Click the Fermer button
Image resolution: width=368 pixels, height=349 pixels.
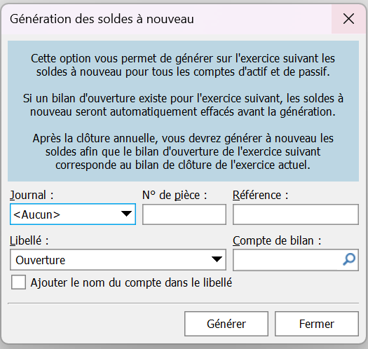point(317,324)
